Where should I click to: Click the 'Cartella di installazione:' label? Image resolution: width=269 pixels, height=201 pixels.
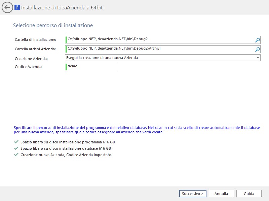(36, 40)
